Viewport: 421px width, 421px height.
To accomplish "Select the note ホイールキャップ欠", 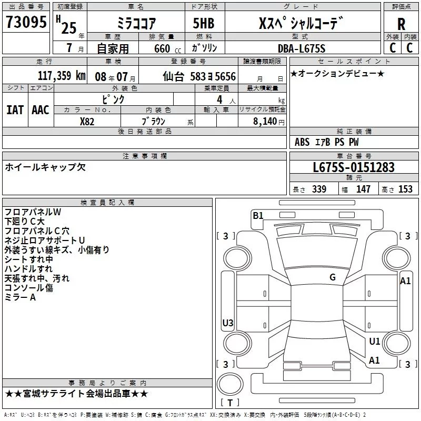I will click(45, 167).
